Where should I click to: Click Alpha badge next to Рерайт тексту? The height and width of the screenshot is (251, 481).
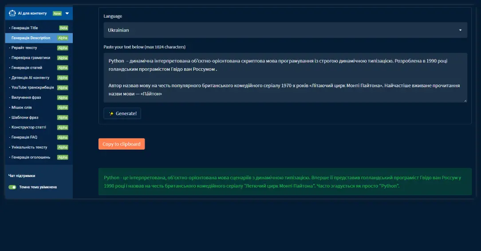click(63, 48)
